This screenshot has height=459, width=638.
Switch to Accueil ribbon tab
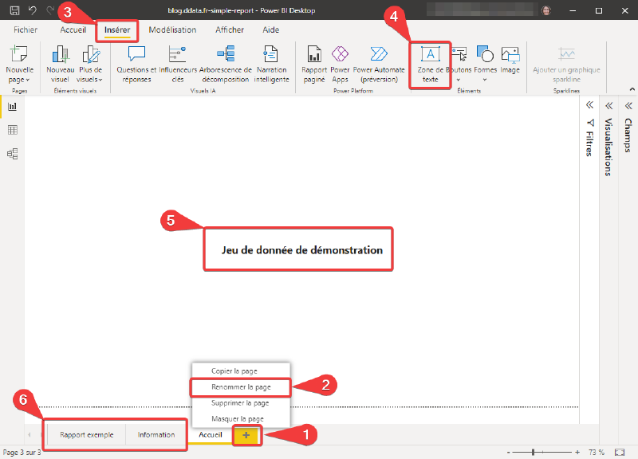(73, 29)
